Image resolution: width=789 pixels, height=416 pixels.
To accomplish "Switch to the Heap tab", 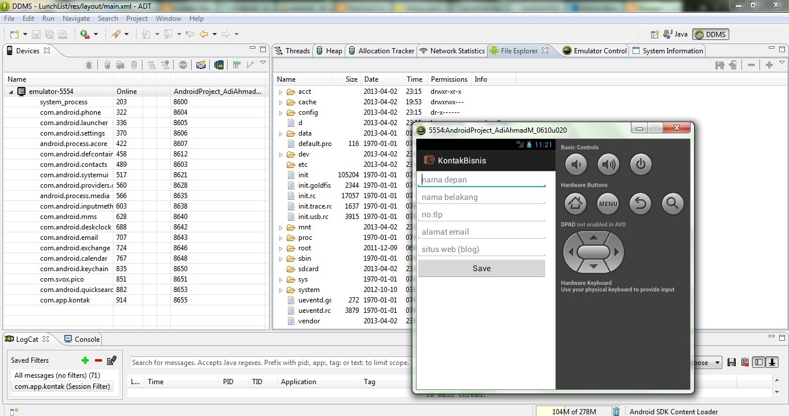I will pyautogui.click(x=328, y=51).
